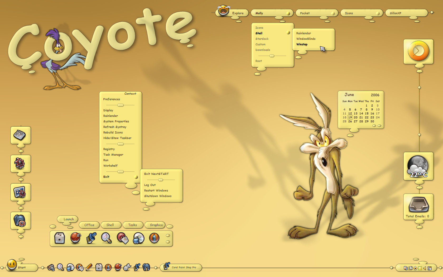
Task: Open the flame orb in Launch dock
Action: tap(154, 238)
